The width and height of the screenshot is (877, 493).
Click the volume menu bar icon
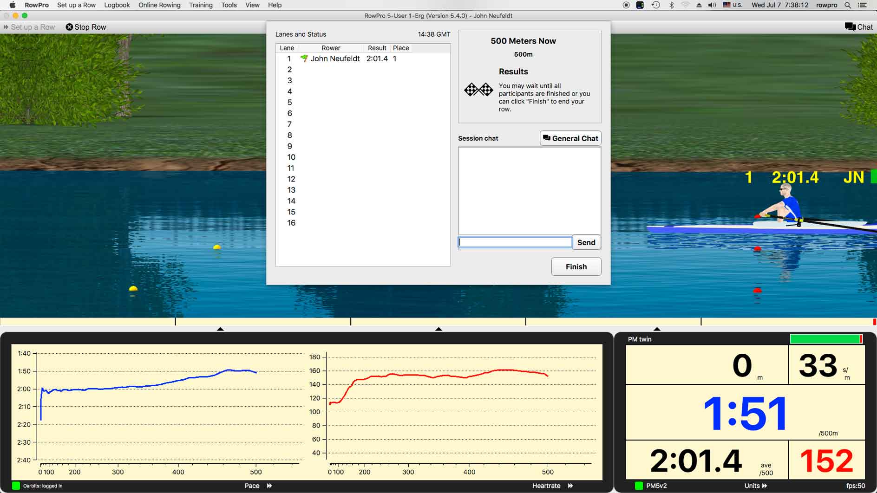pyautogui.click(x=712, y=5)
